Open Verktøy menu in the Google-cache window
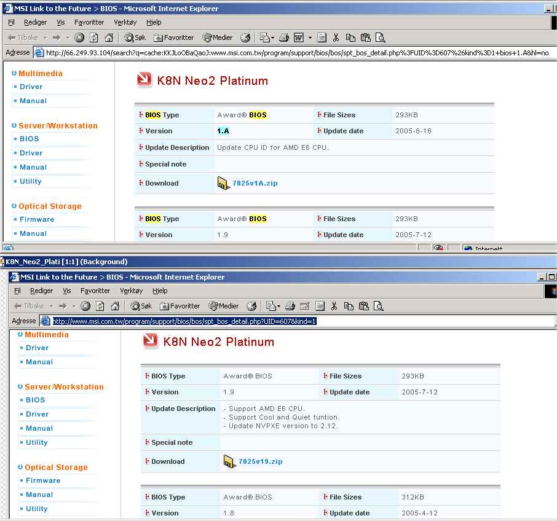This screenshot has width=557, height=521. click(125, 22)
